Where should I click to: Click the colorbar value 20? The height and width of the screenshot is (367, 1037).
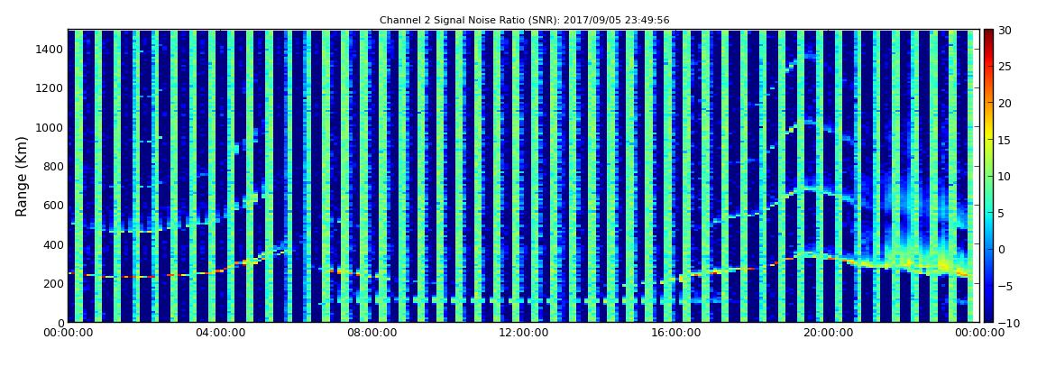[1005, 103]
